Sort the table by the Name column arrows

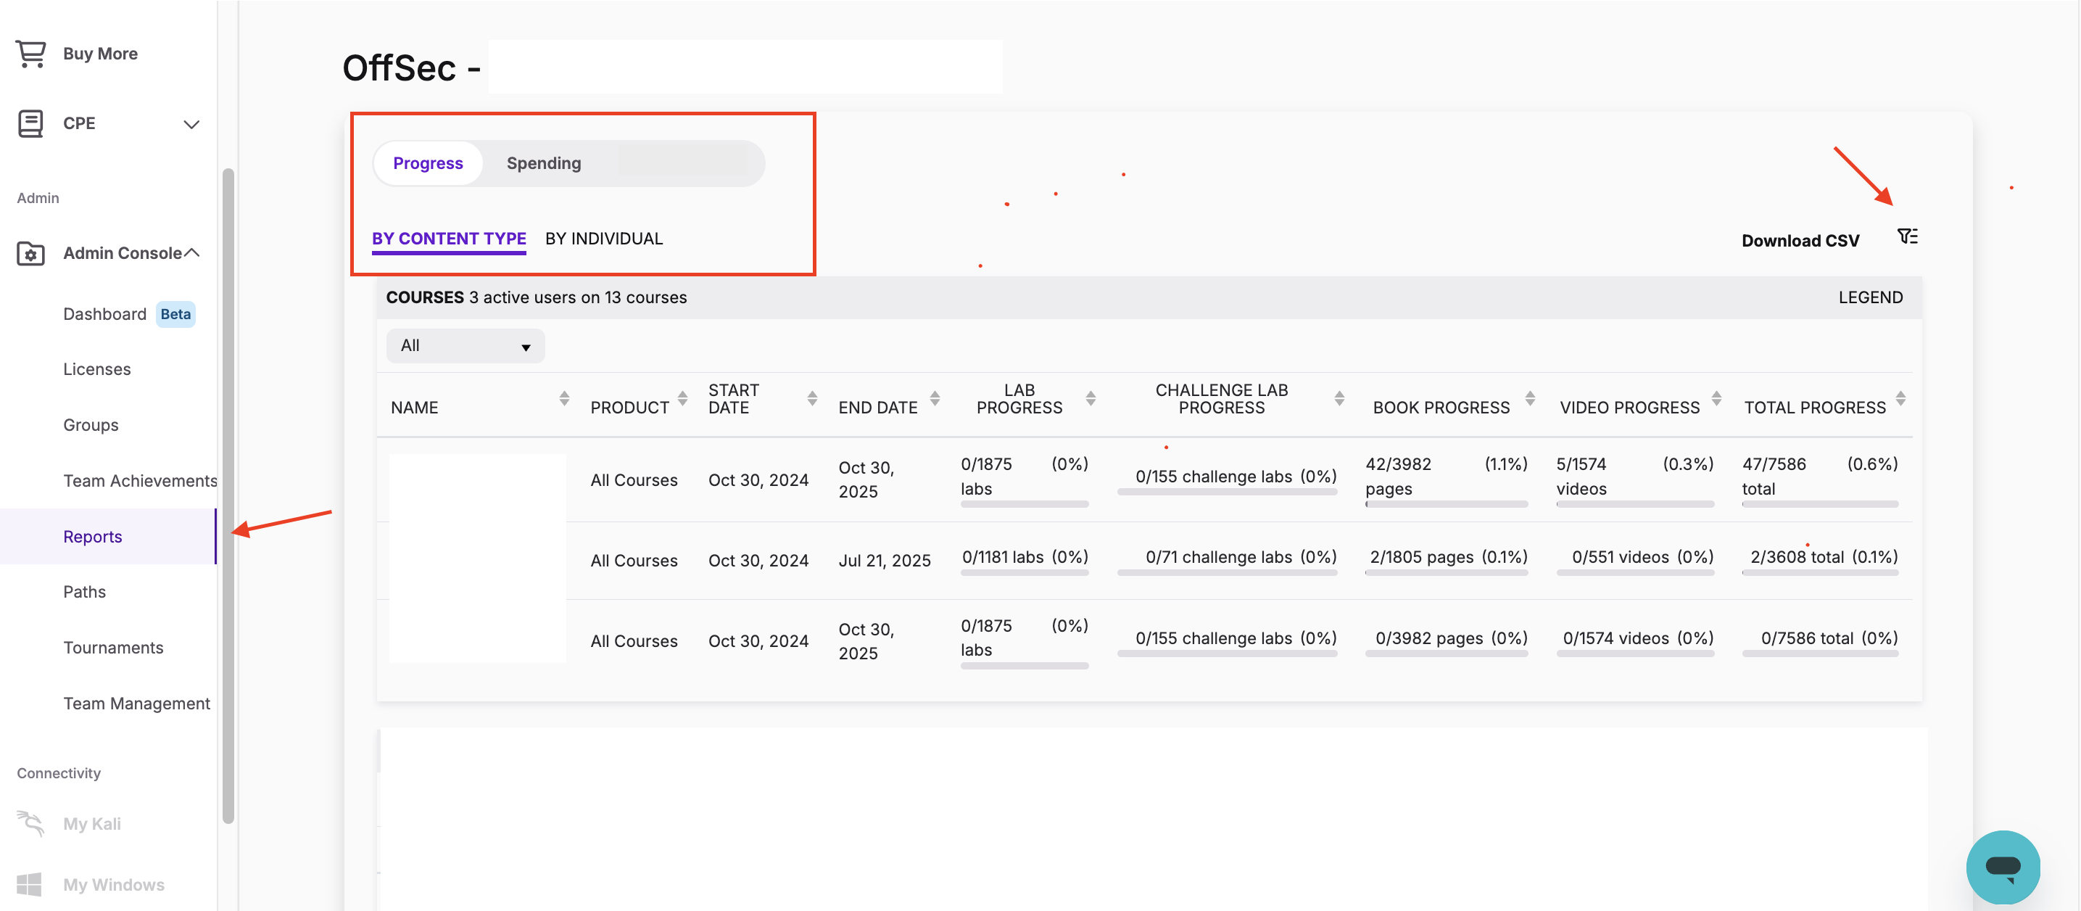pos(564,398)
